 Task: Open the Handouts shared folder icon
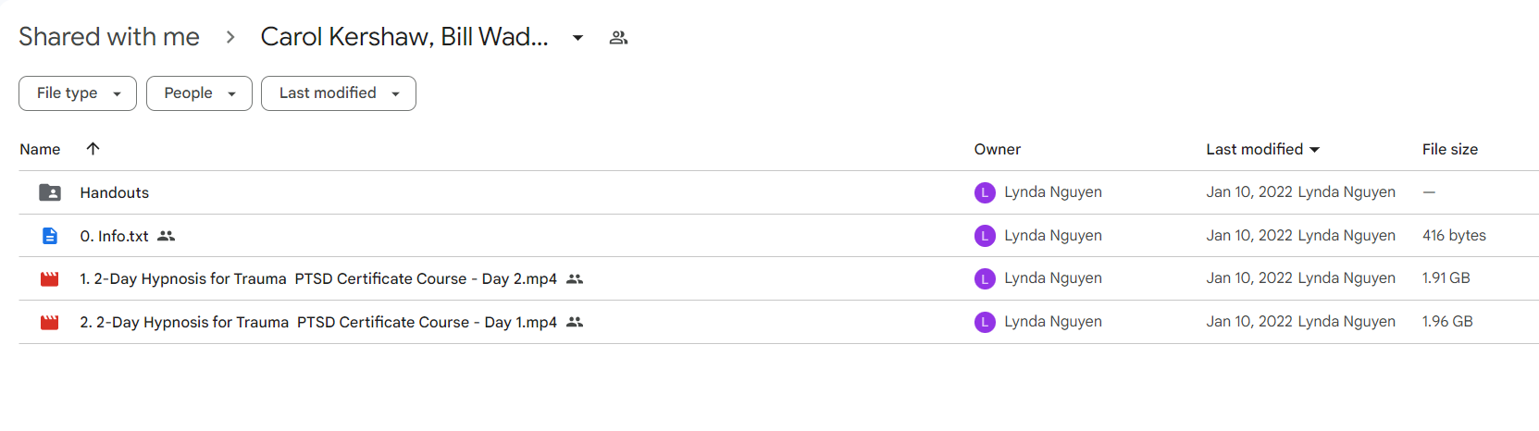(50, 192)
